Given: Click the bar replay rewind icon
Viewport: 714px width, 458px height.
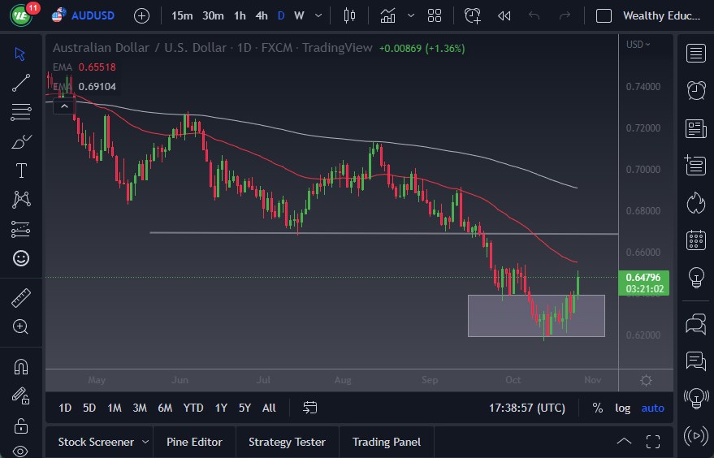Looking at the screenshot, I should point(504,15).
